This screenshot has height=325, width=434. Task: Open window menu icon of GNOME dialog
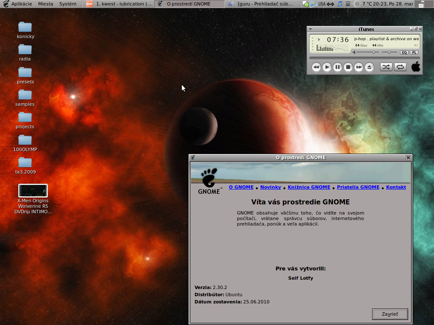tap(193, 157)
